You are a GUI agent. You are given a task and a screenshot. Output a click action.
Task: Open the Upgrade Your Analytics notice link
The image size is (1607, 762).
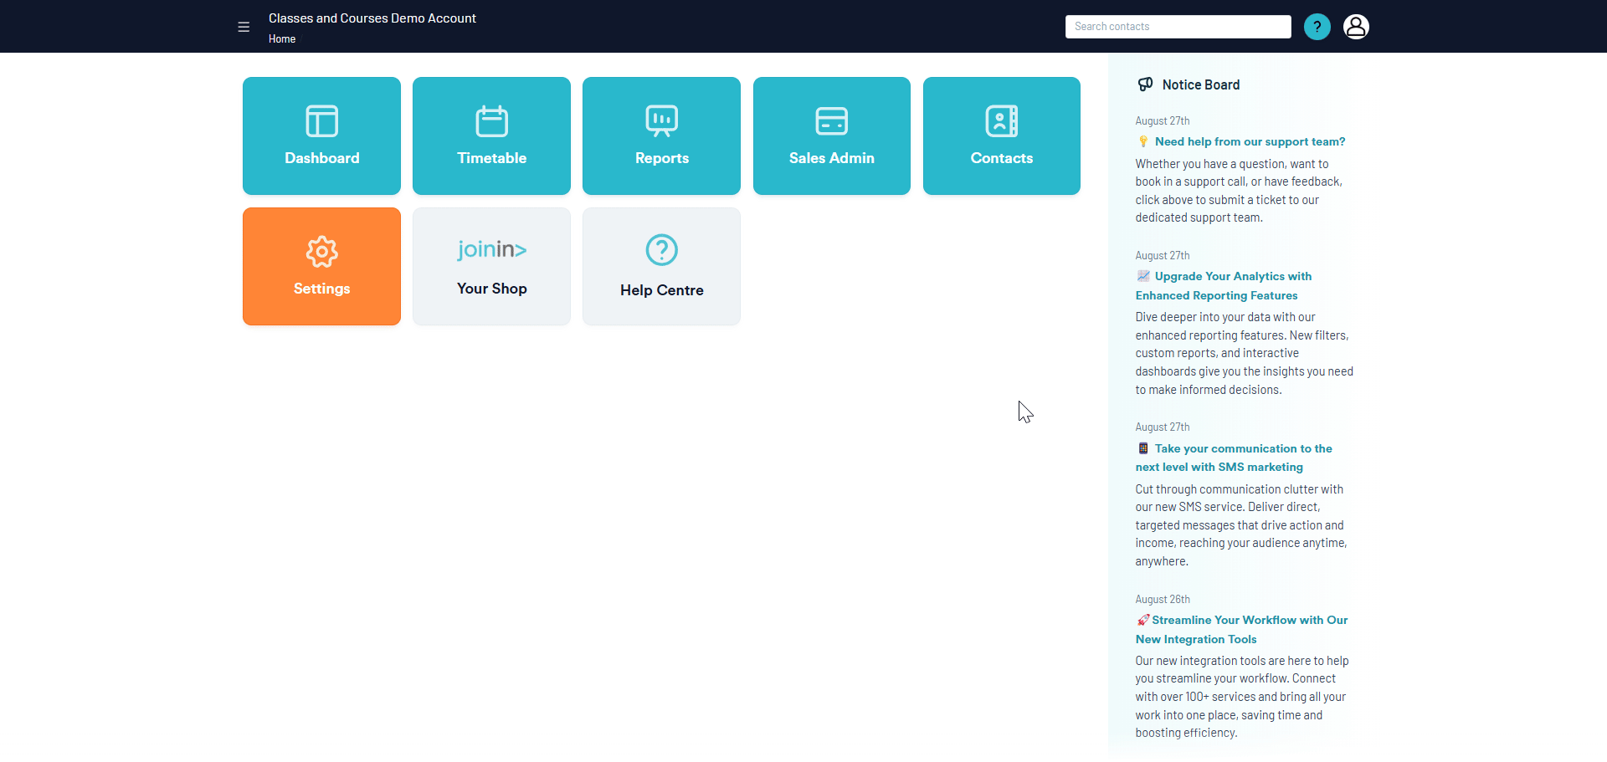tap(1232, 277)
